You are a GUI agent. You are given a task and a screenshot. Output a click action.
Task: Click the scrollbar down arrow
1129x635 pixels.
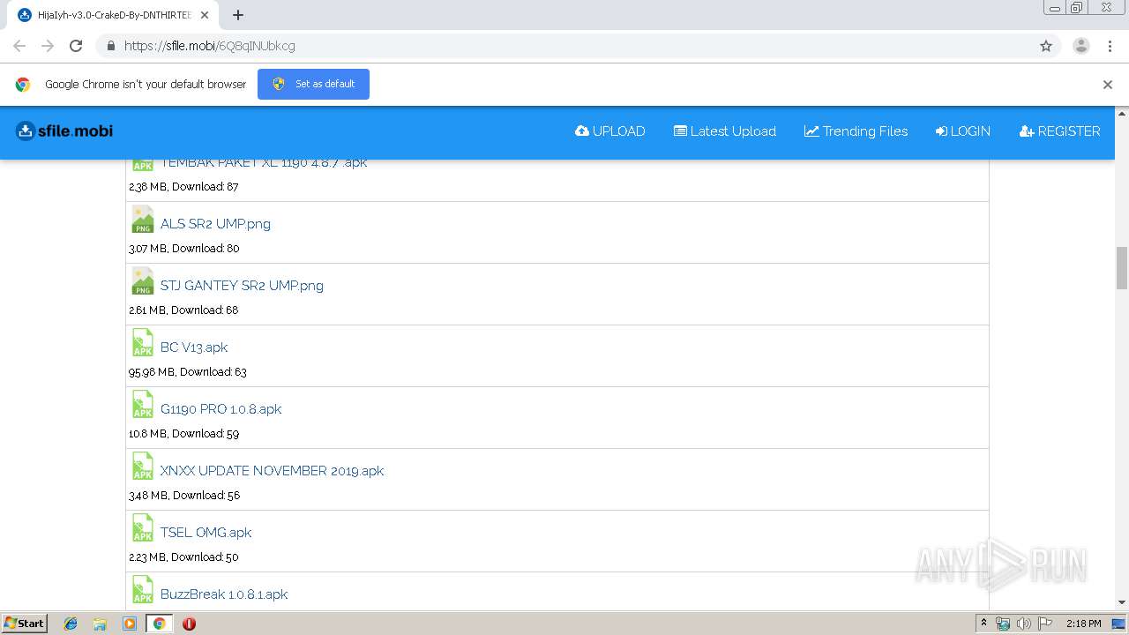1122,602
